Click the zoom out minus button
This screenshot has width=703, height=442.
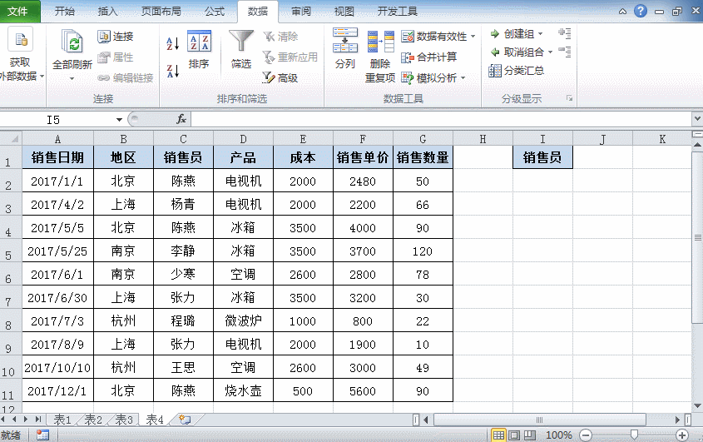(x=586, y=435)
